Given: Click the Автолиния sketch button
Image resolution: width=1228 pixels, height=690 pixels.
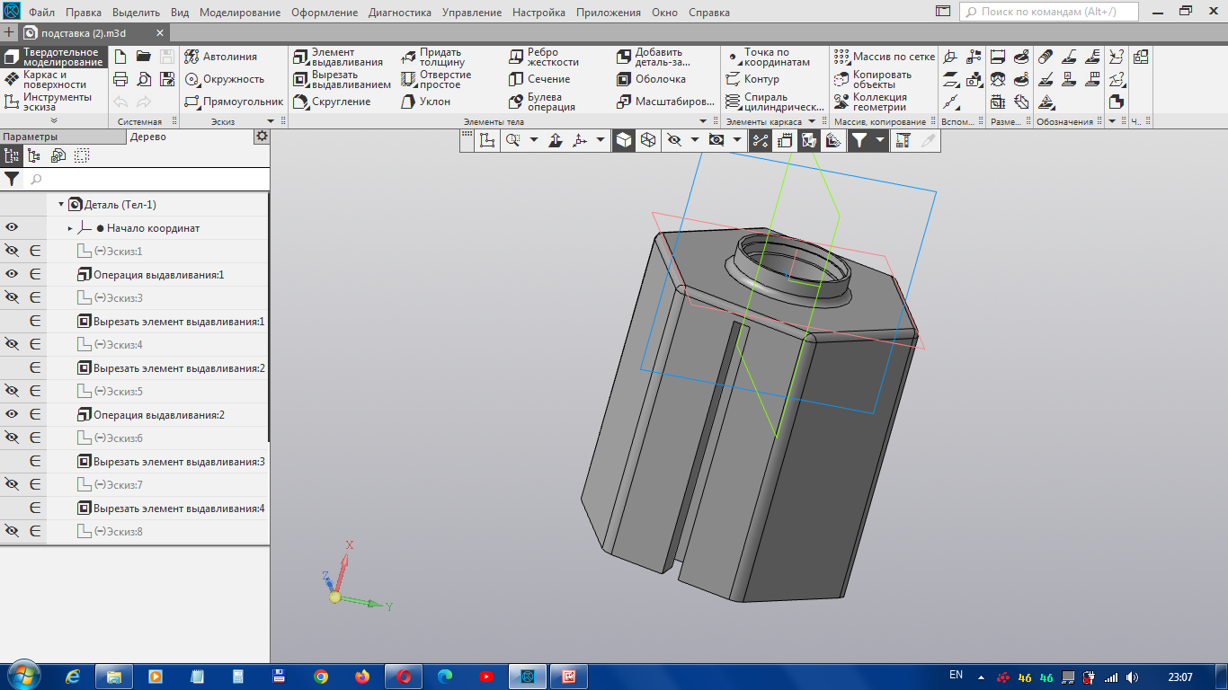Looking at the screenshot, I should [x=221, y=57].
